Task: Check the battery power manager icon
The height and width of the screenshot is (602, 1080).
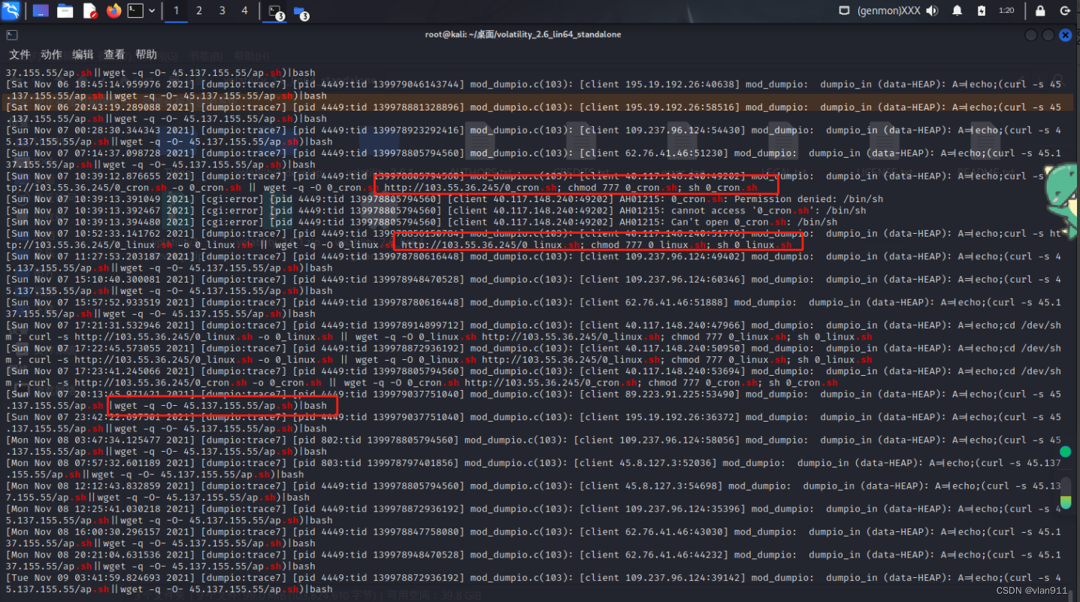Action: click(x=982, y=11)
